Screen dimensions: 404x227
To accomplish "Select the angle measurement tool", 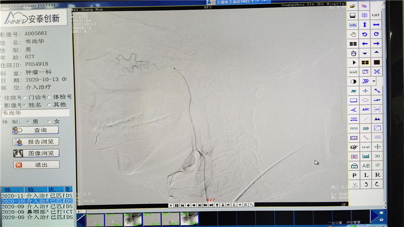I will pos(353,110).
